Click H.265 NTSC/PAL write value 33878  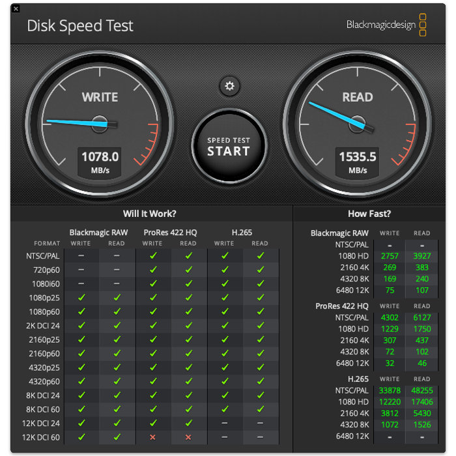click(390, 391)
